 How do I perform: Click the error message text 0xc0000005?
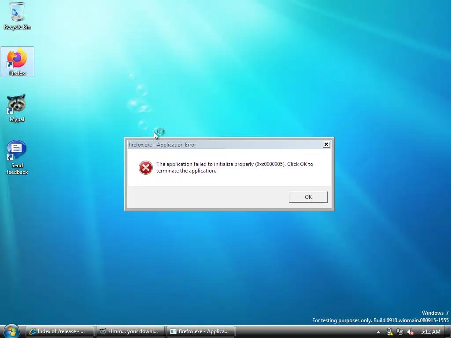(x=270, y=164)
